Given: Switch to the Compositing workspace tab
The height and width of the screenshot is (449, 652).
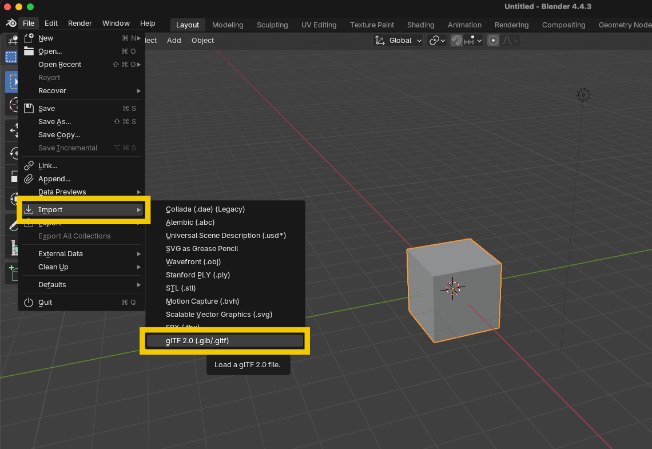Looking at the screenshot, I should 564,25.
